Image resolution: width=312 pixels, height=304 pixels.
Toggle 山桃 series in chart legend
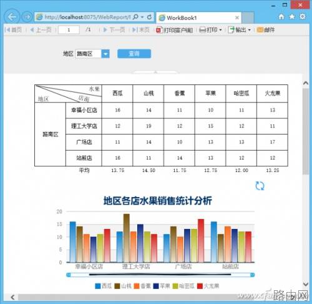(x=123, y=286)
